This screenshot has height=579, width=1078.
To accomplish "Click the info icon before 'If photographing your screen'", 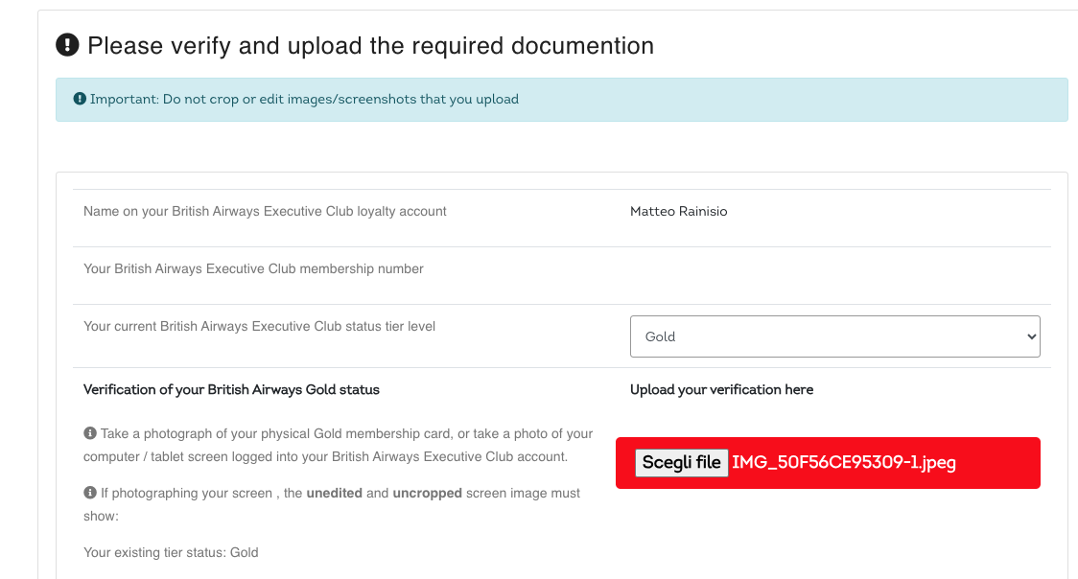I will [90, 493].
